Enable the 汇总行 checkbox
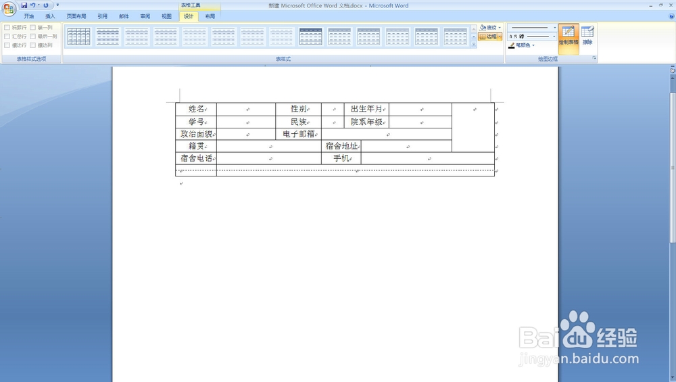The height and width of the screenshot is (382, 676). [7, 37]
